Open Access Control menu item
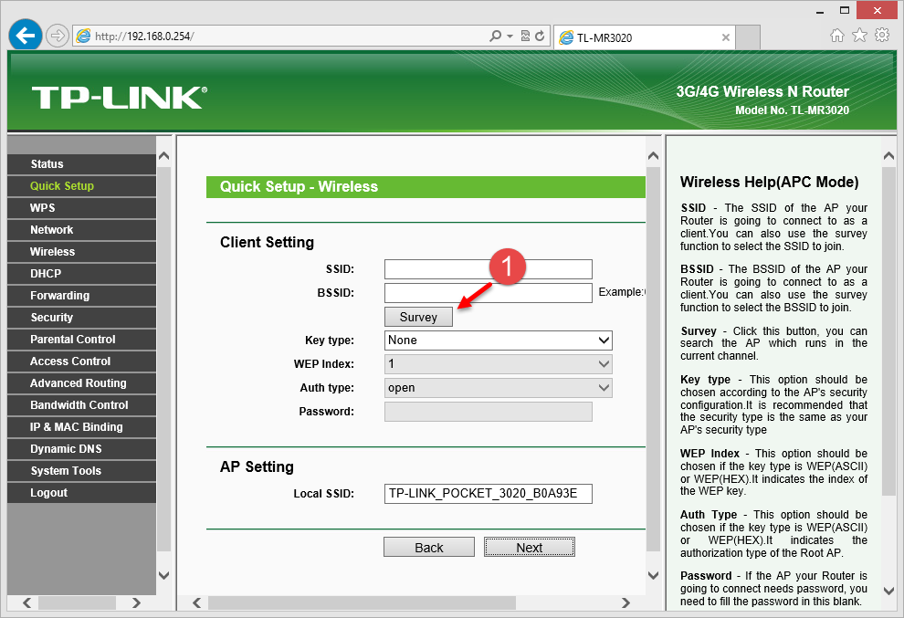 81,361
